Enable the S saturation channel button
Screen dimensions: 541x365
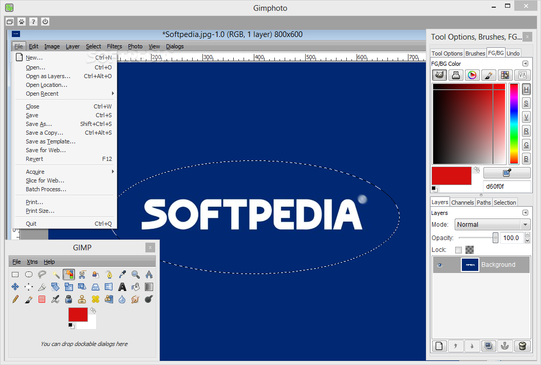[x=526, y=103]
